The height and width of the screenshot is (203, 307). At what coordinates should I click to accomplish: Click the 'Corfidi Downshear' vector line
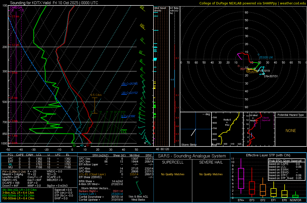coord(101,197)
